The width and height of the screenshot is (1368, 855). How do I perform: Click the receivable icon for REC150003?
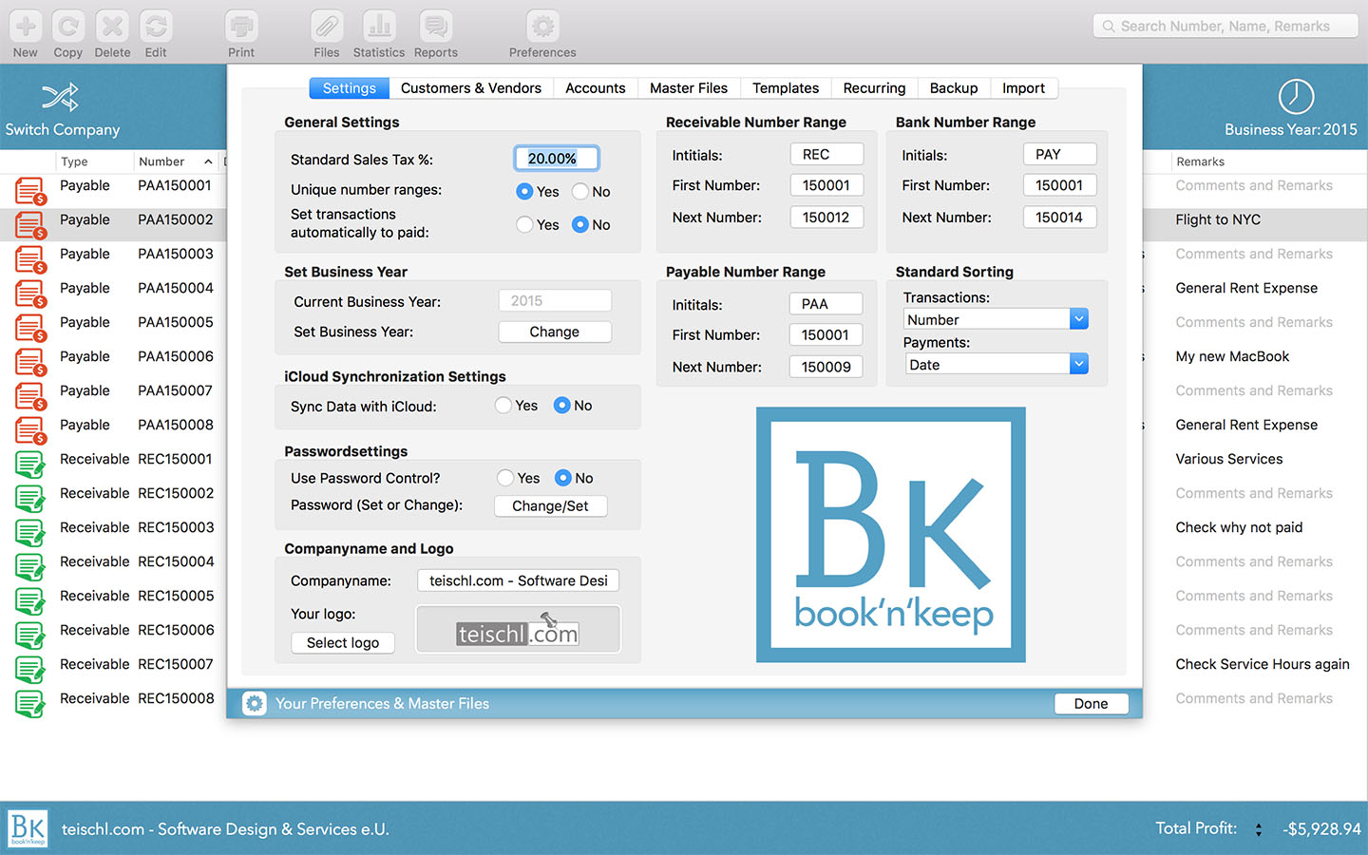pyautogui.click(x=29, y=533)
